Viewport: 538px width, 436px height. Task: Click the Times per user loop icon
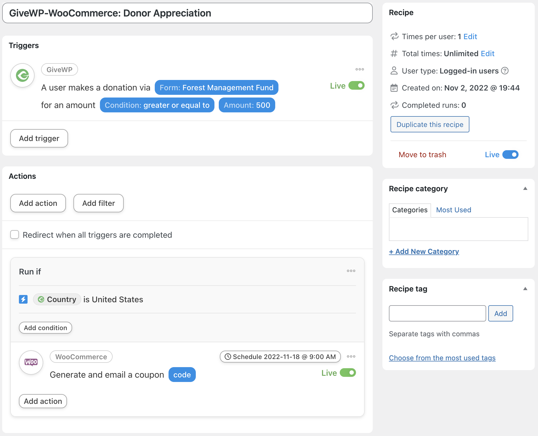click(394, 36)
